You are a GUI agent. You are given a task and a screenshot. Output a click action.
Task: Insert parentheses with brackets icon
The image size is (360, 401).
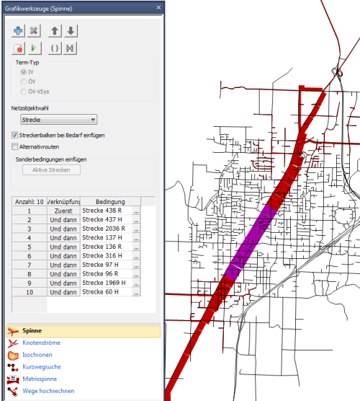tap(55, 48)
